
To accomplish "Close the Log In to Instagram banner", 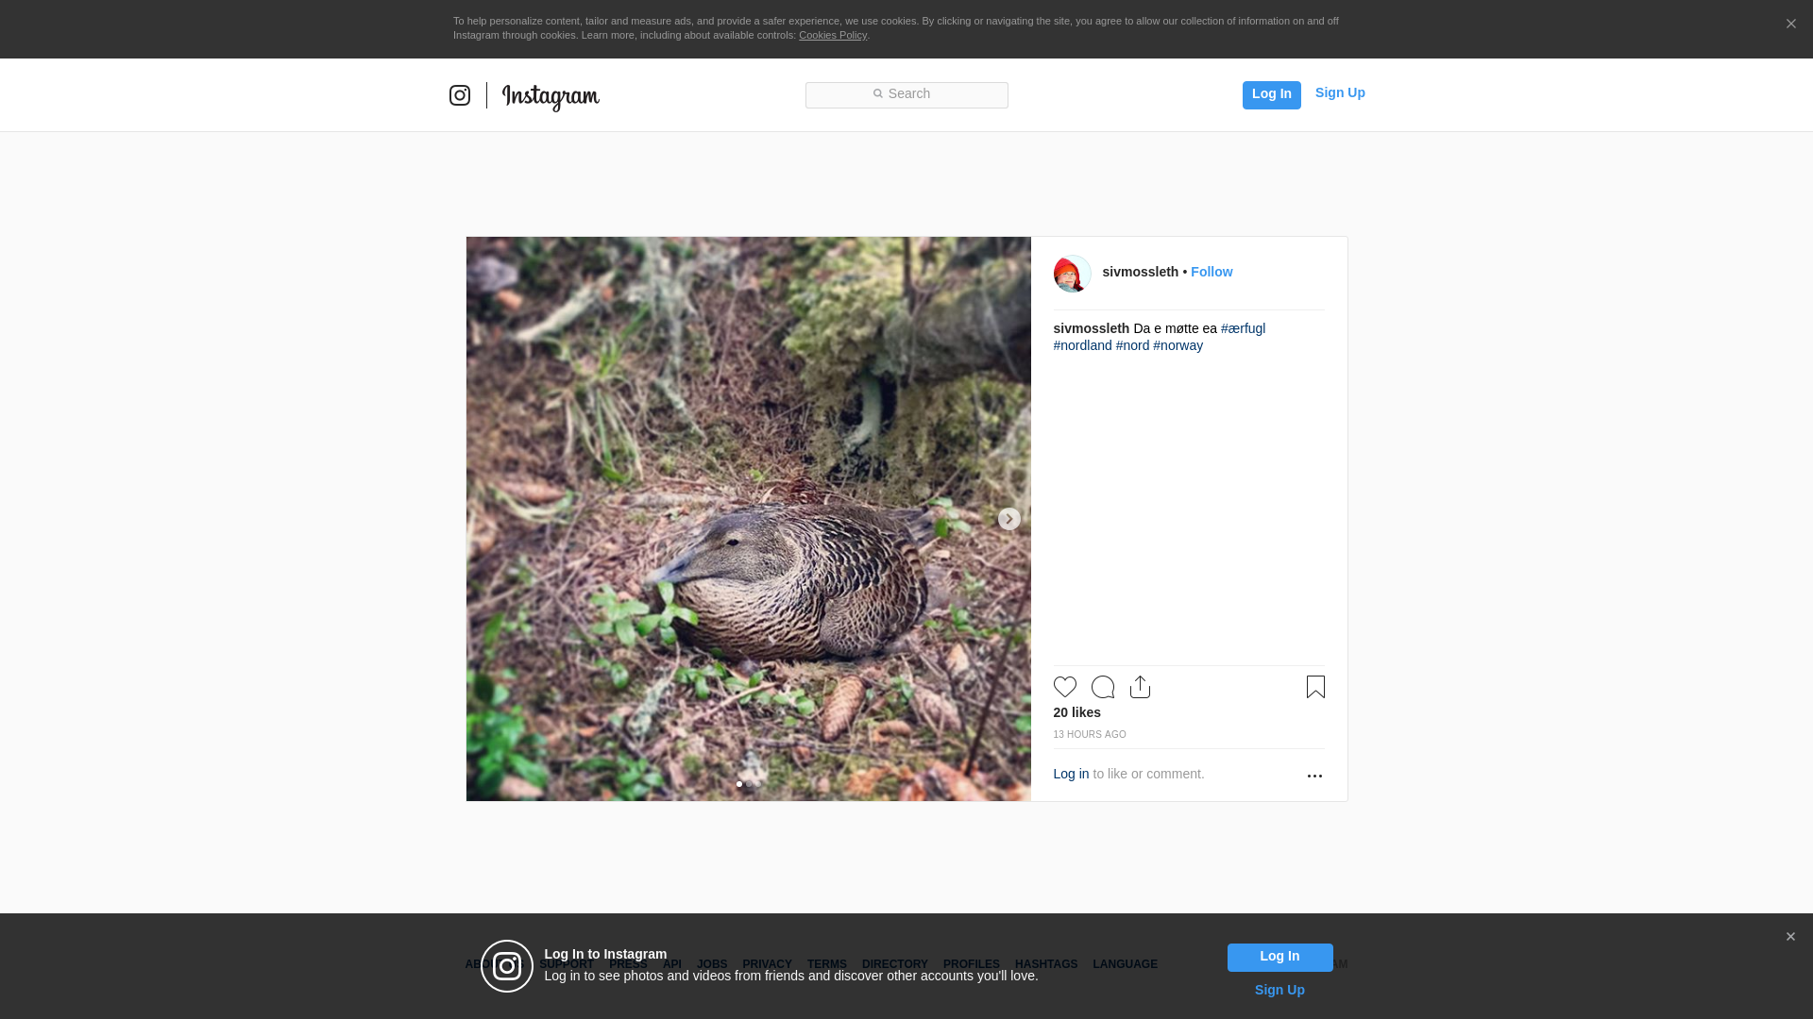I will [1790, 937].
